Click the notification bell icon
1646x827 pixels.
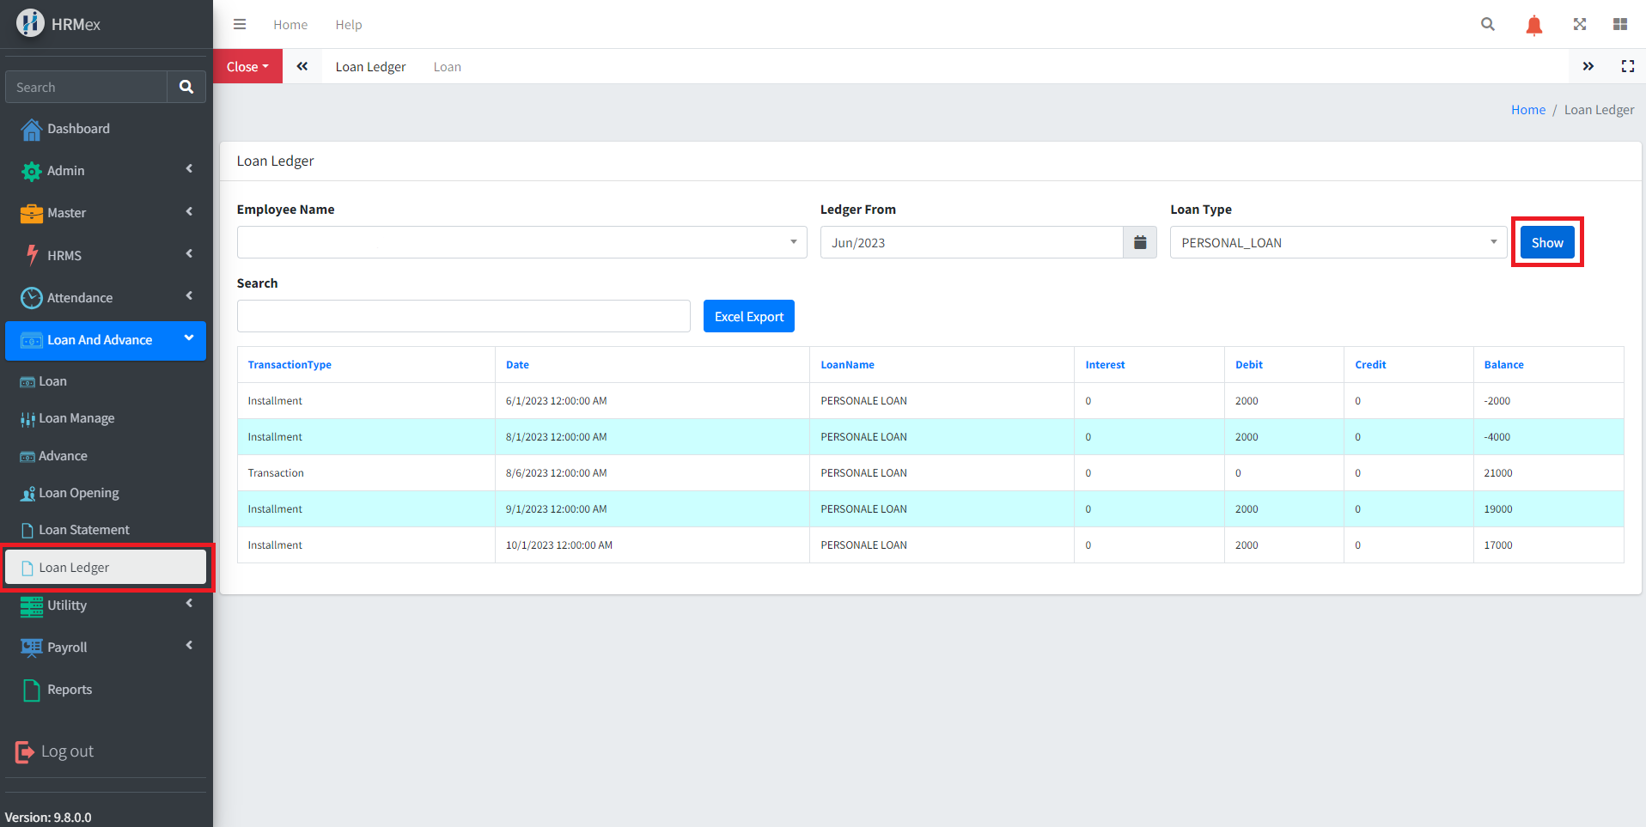point(1533,25)
